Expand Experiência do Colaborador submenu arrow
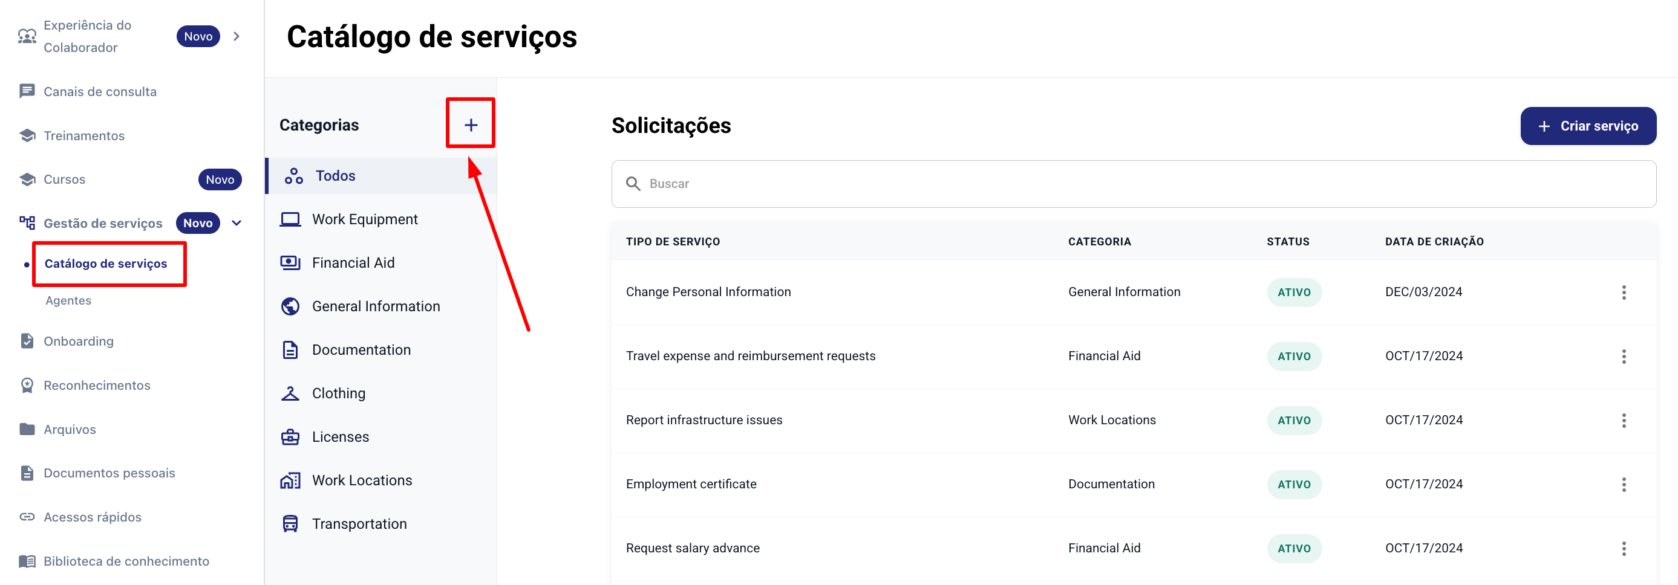Viewport: 1678px width, 585px height. (x=237, y=36)
